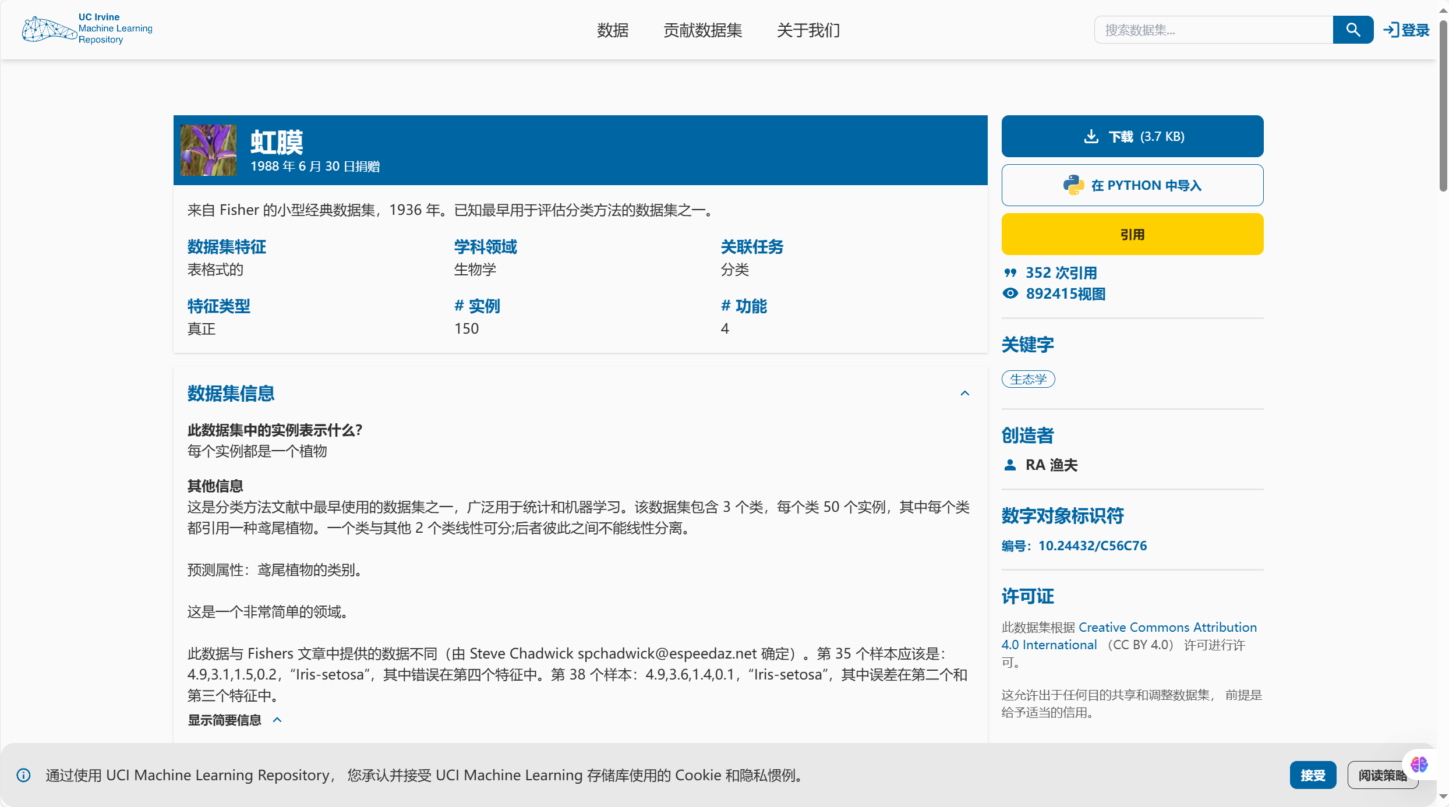
Task: Click the iris flower thumbnail image
Action: [208, 150]
